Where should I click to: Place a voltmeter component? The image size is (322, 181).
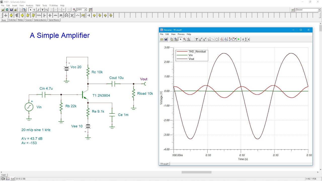(28, 15)
